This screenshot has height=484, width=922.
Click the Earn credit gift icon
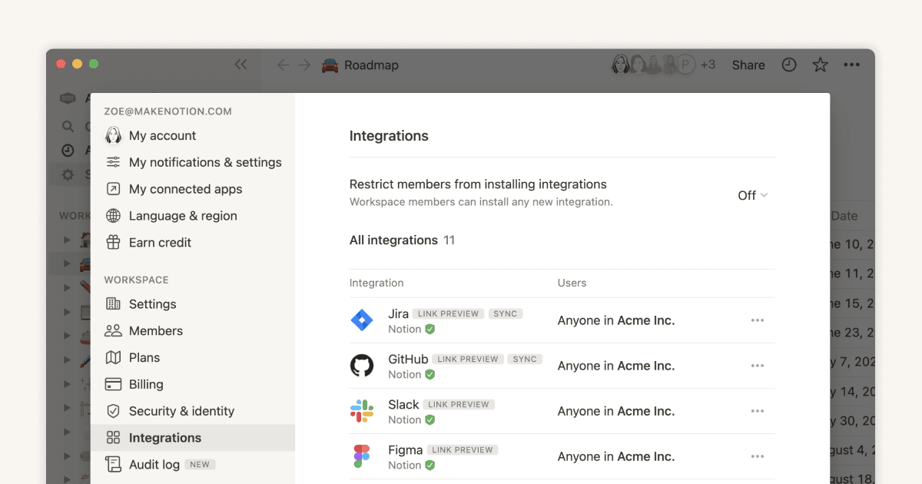click(x=113, y=242)
